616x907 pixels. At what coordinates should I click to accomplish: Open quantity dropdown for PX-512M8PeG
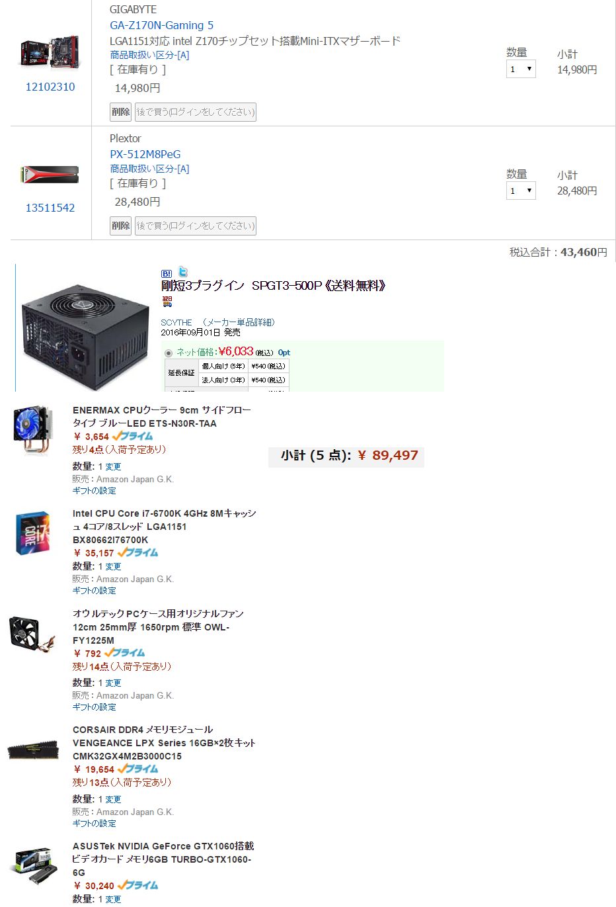[521, 191]
